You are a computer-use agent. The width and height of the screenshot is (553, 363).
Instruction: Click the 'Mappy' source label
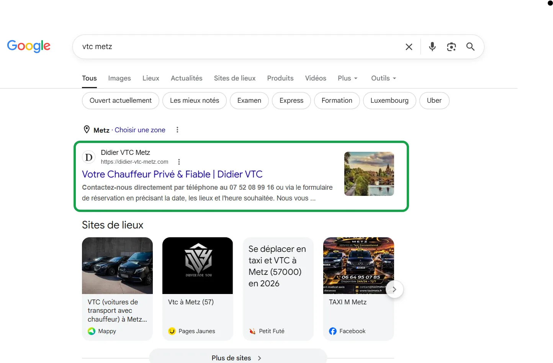(x=107, y=331)
